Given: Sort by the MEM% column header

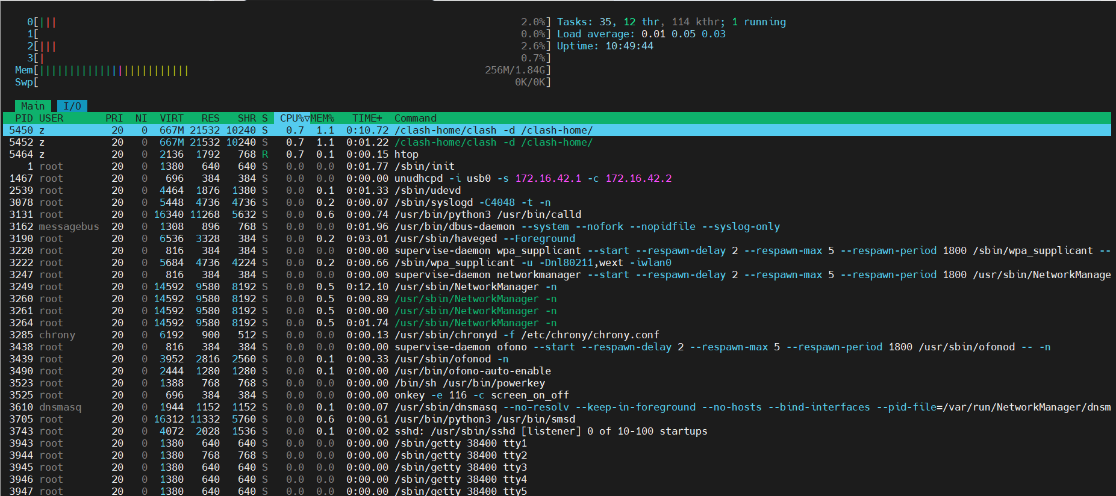Looking at the screenshot, I should coord(322,118).
